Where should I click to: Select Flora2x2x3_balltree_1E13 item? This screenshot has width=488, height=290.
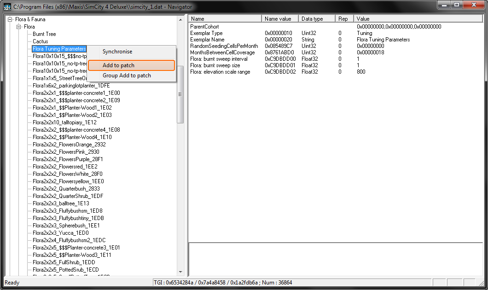click(x=61, y=203)
